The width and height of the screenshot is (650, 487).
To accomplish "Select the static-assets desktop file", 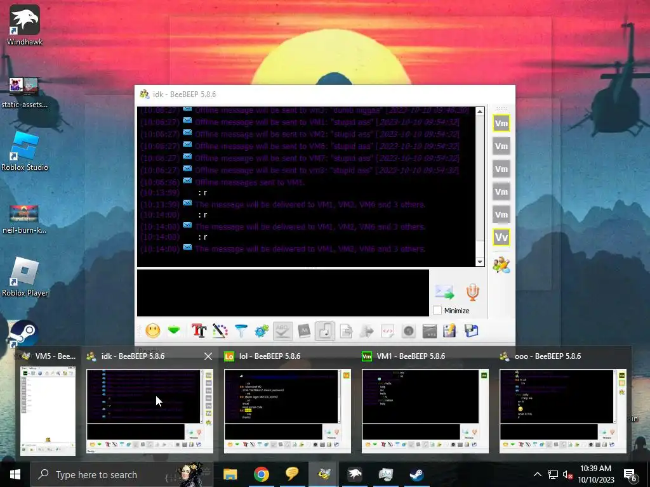I will pos(25,93).
